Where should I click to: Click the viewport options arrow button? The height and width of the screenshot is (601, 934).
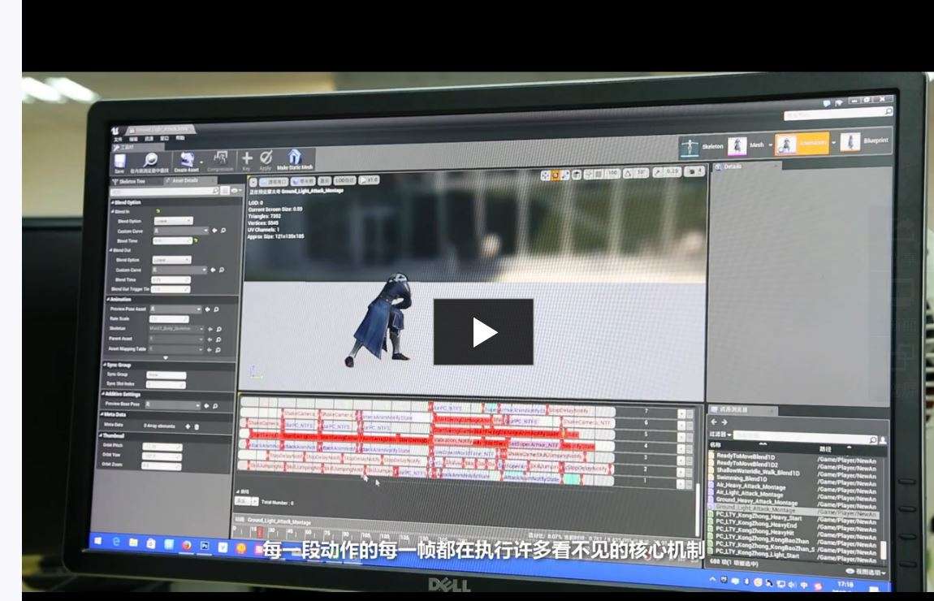(x=253, y=182)
